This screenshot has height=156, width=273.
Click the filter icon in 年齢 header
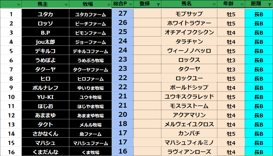(242, 5)
